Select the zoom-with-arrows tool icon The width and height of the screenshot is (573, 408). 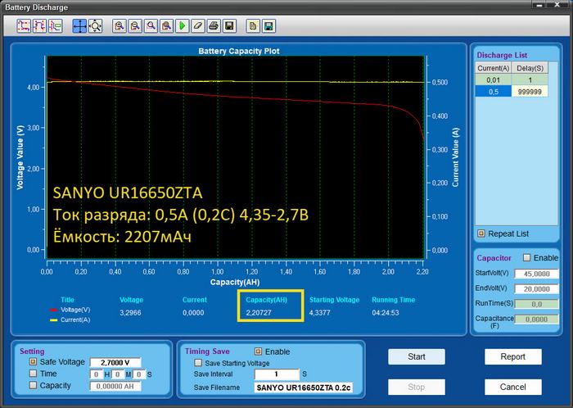(95, 26)
